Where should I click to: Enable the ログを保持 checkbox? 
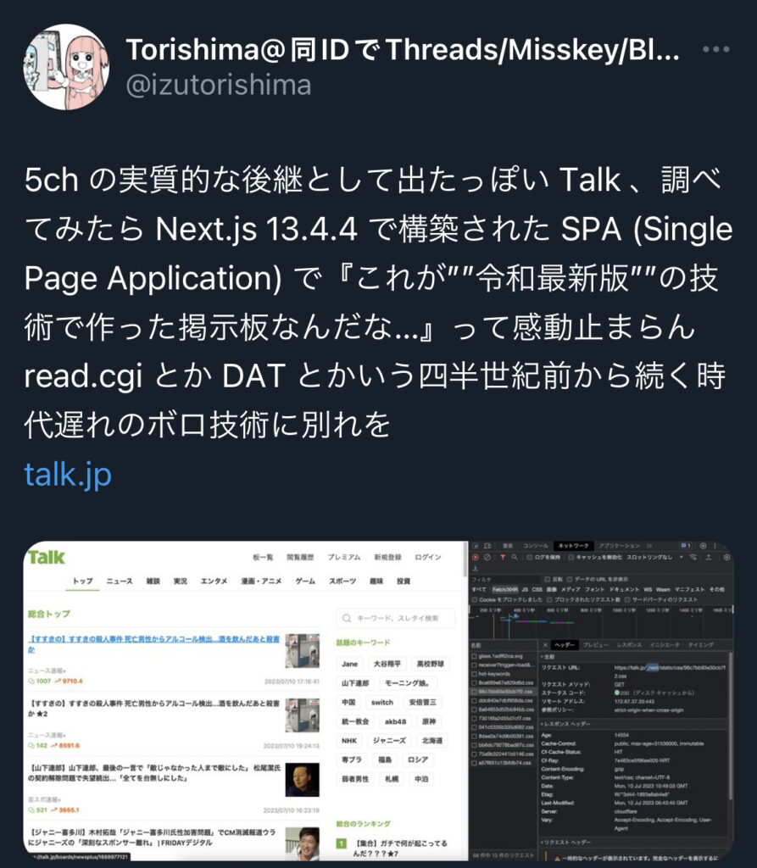tap(530, 558)
